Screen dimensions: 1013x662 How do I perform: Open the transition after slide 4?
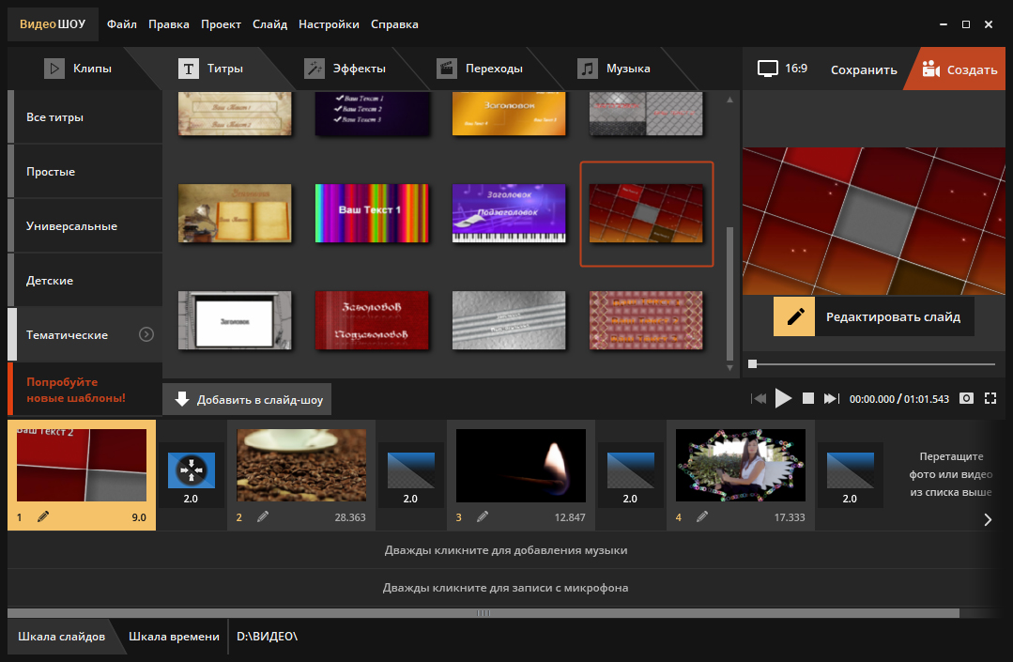(851, 470)
